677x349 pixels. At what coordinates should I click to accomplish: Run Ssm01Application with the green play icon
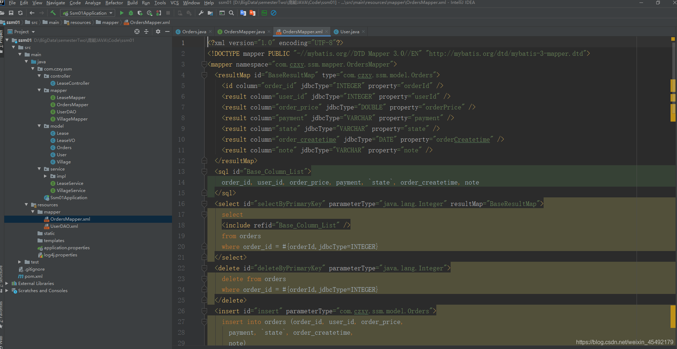coord(122,13)
